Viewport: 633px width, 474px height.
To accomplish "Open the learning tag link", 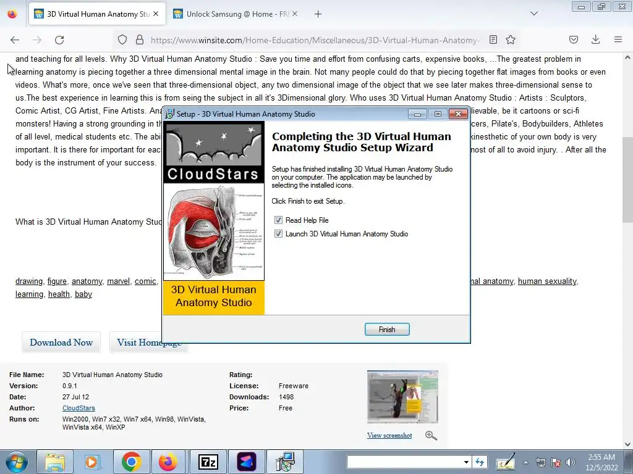I will tap(29, 294).
